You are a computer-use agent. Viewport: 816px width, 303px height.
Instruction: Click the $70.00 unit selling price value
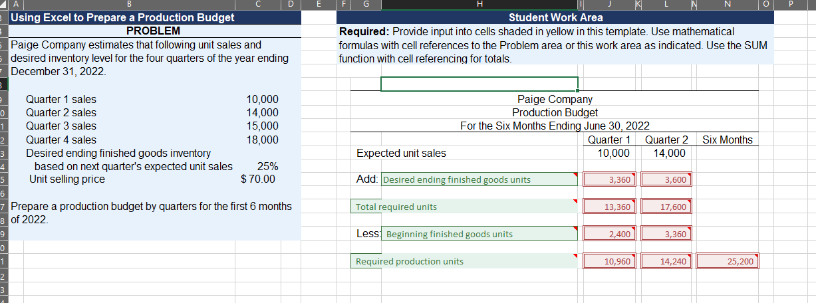click(258, 179)
